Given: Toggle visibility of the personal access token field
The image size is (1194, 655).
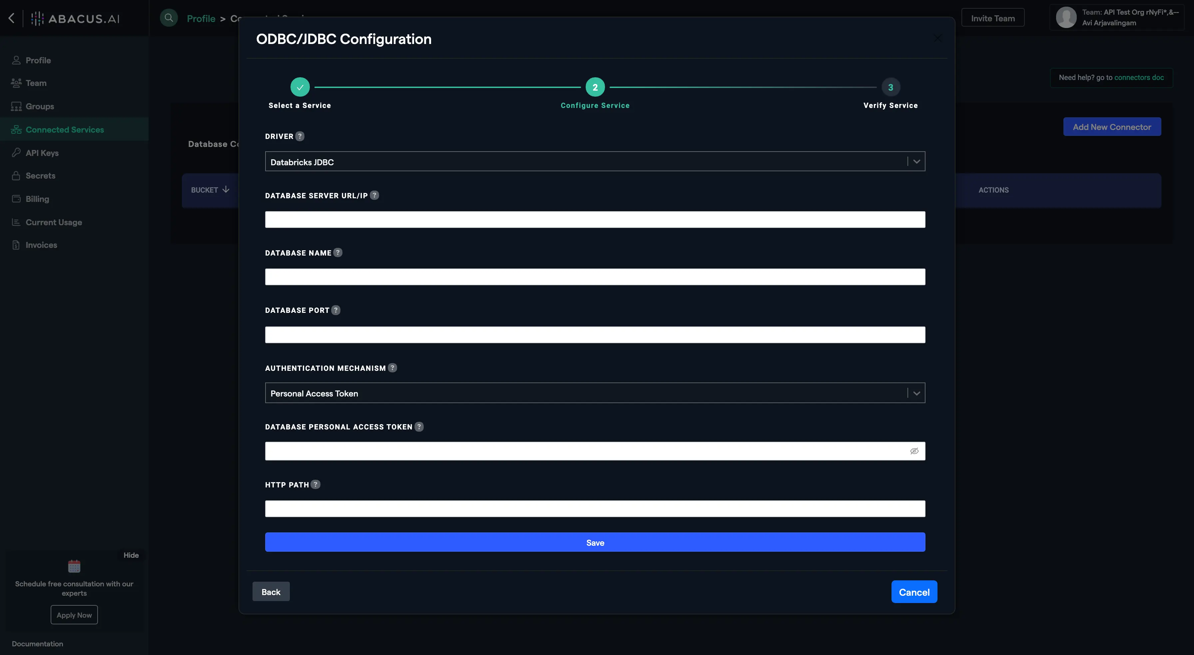Looking at the screenshot, I should [914, 450].
